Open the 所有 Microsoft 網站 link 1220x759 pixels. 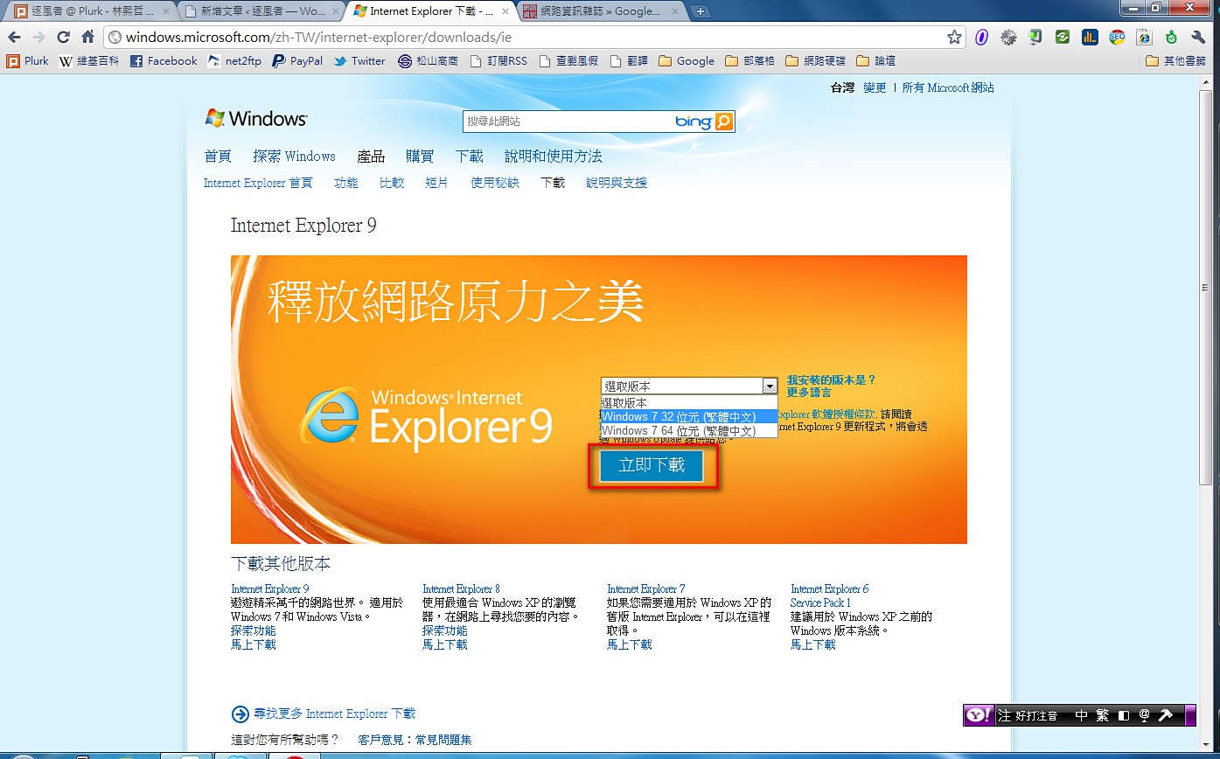pos(948,87)
